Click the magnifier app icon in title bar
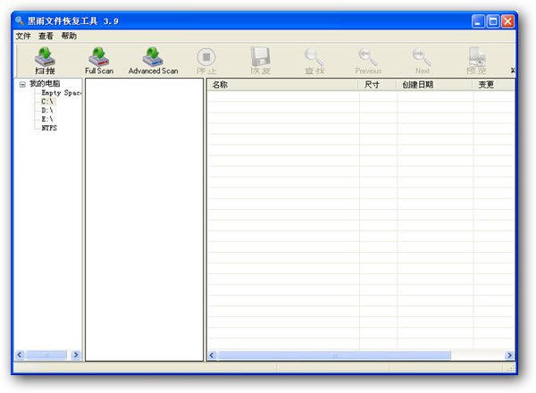The image size is (536, 393). click(19, 21)
